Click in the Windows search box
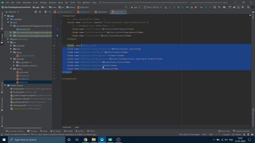The width and height of the screenshot is (255, 143). click(37, 139)
